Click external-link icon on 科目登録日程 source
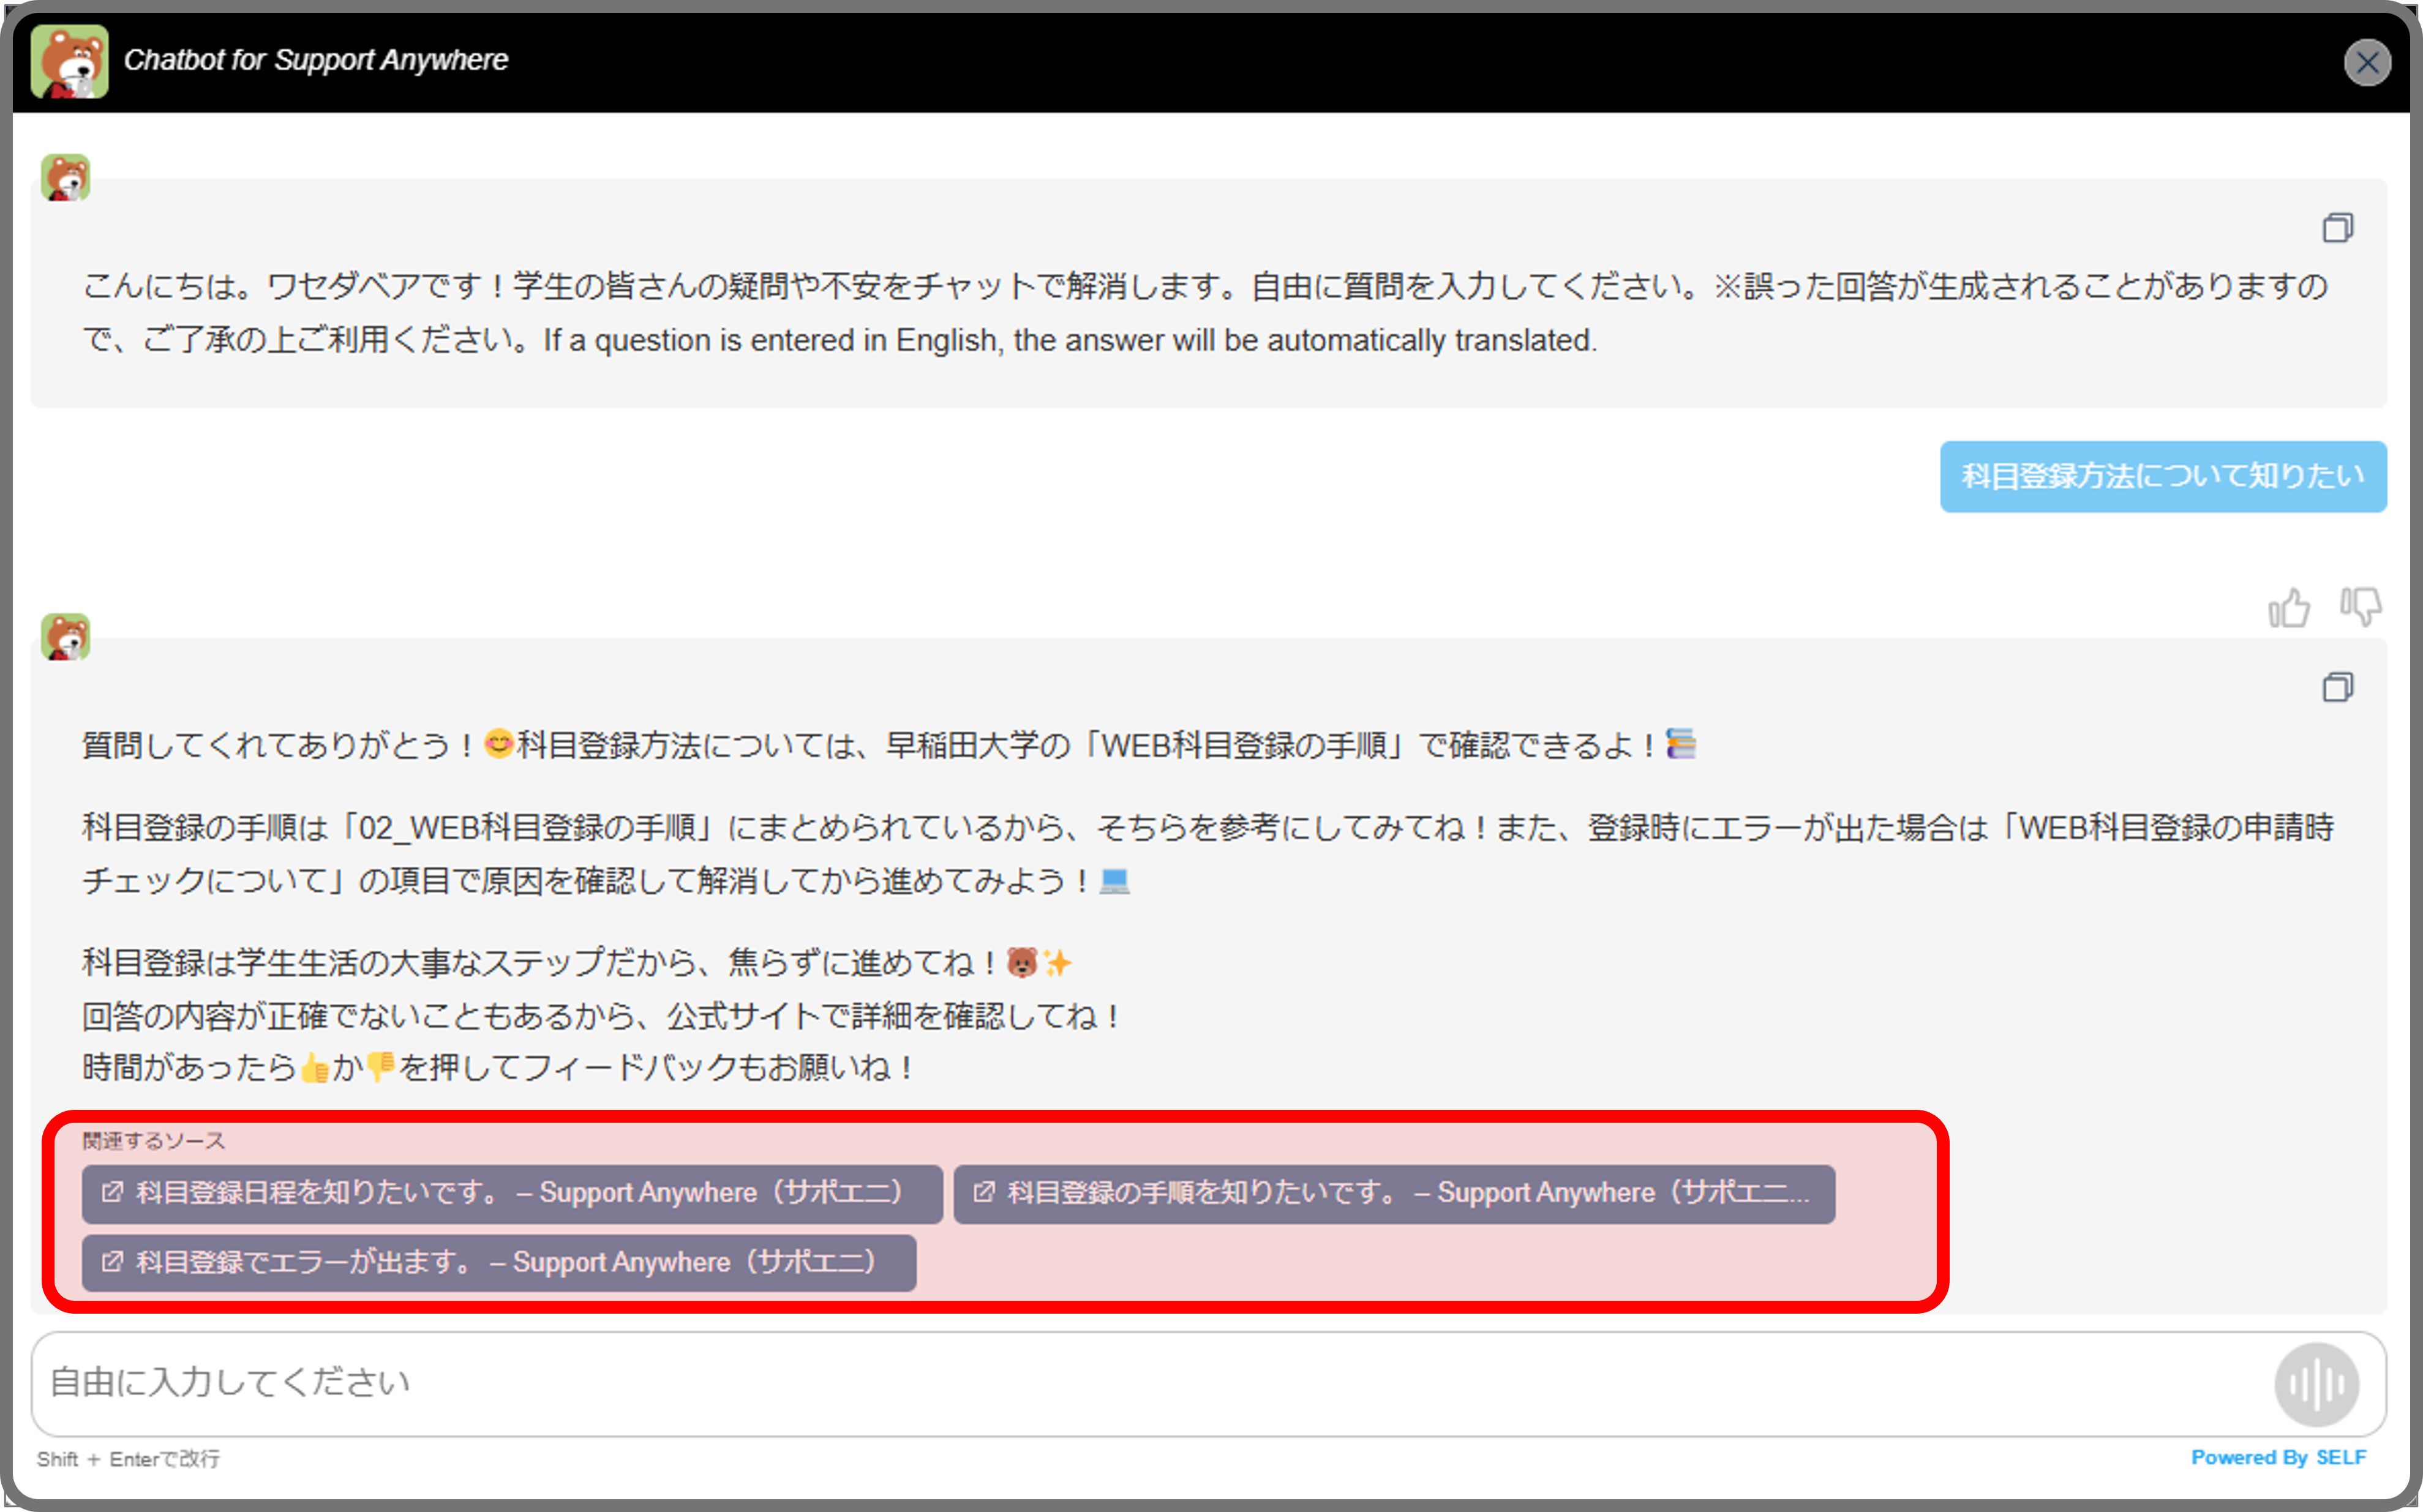 click(112, 1192)
